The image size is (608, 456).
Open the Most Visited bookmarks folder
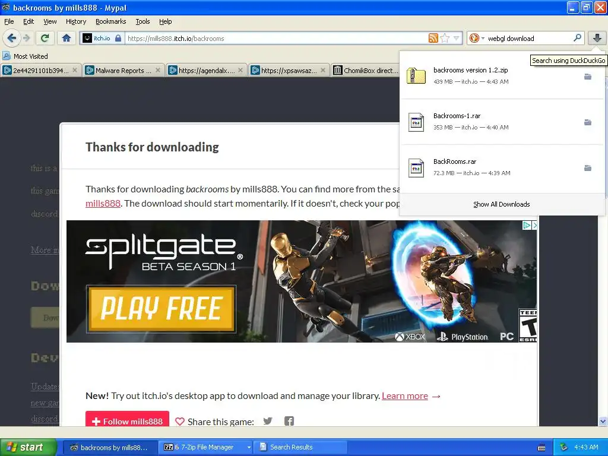(x=25, y=56)
